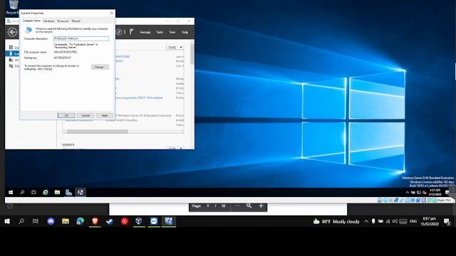Click the zoom out minus button
Screen dimensions: 456x256
[237, 206]
